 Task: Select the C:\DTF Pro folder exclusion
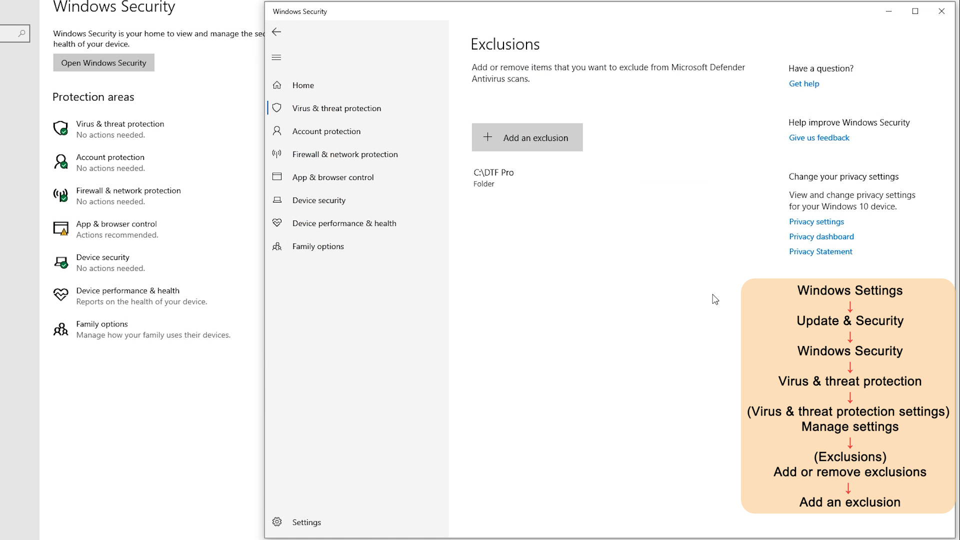click(493, 177)
